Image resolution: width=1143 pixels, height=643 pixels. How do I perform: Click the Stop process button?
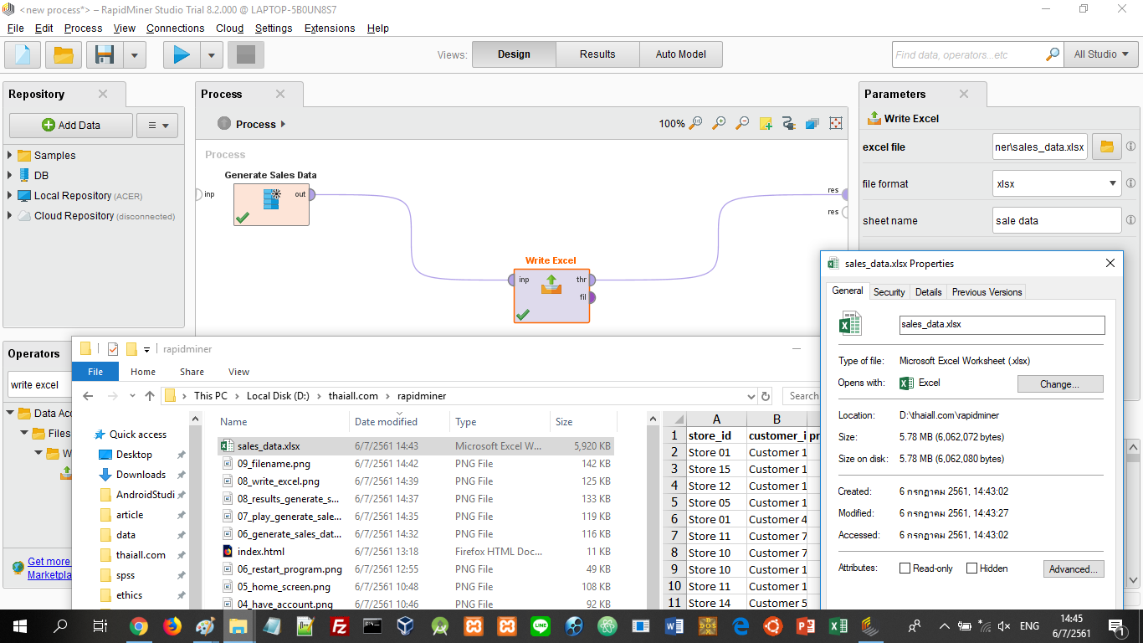tap(245, 55)
